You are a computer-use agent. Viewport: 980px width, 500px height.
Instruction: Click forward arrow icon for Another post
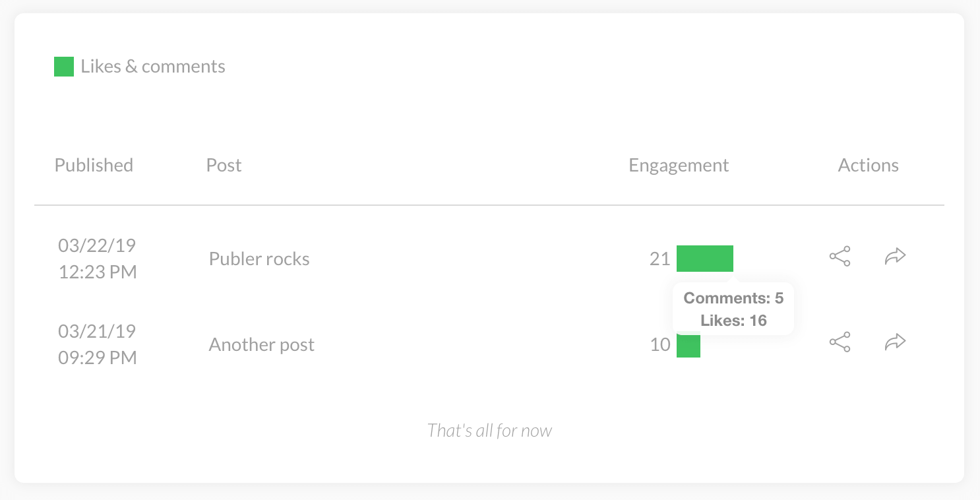pos(895,342)
